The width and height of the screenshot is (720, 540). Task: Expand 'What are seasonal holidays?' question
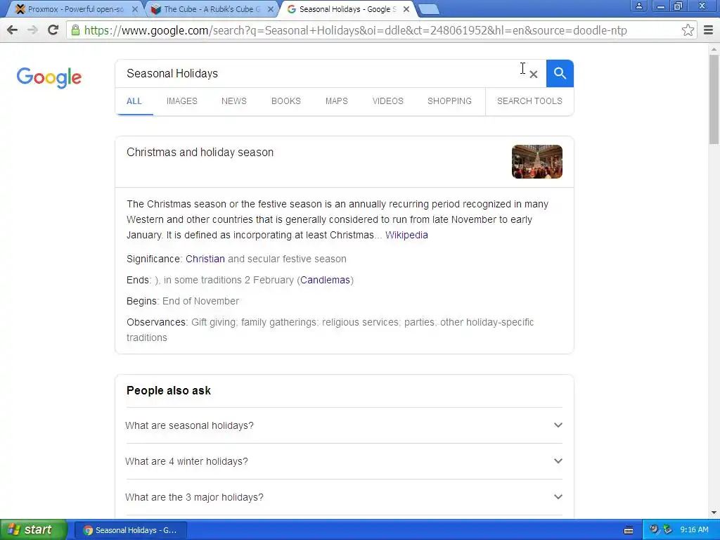tap(344, 425)
